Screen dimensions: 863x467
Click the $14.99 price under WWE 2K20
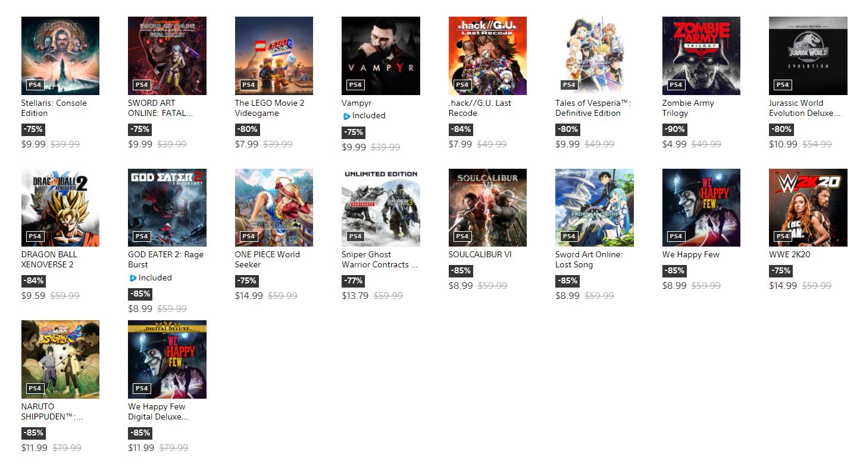783,285
